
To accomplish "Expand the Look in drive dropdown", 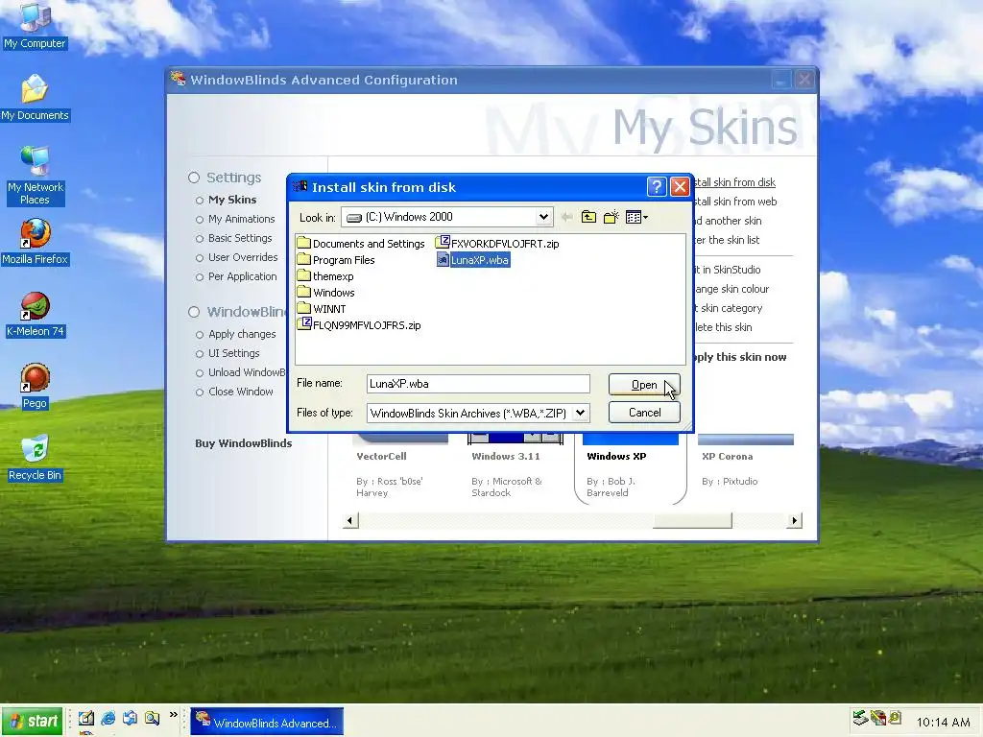I will tap(543, 217).
